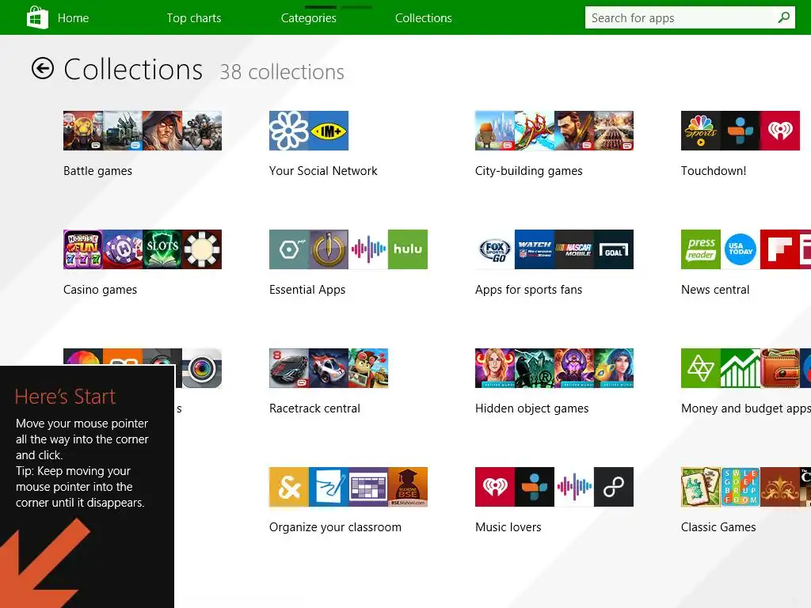Open the wallet app tile in Money apps
The image size is (811, 608).
coord(780,368)
